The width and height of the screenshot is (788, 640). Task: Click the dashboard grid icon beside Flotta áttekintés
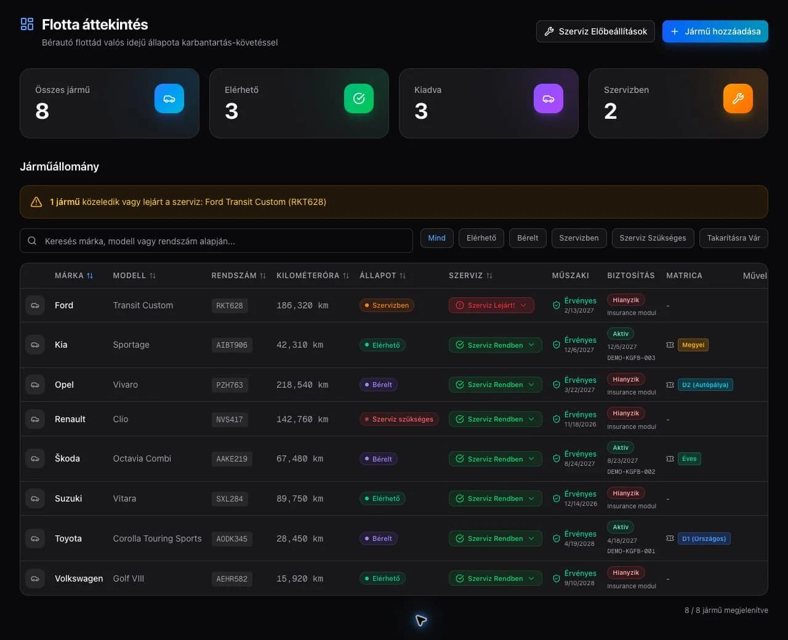coord(27,24)
